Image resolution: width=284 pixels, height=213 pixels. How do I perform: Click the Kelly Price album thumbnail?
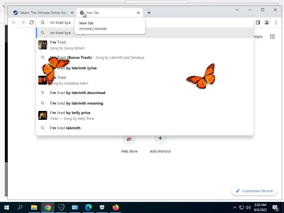(x=43, y=115)
